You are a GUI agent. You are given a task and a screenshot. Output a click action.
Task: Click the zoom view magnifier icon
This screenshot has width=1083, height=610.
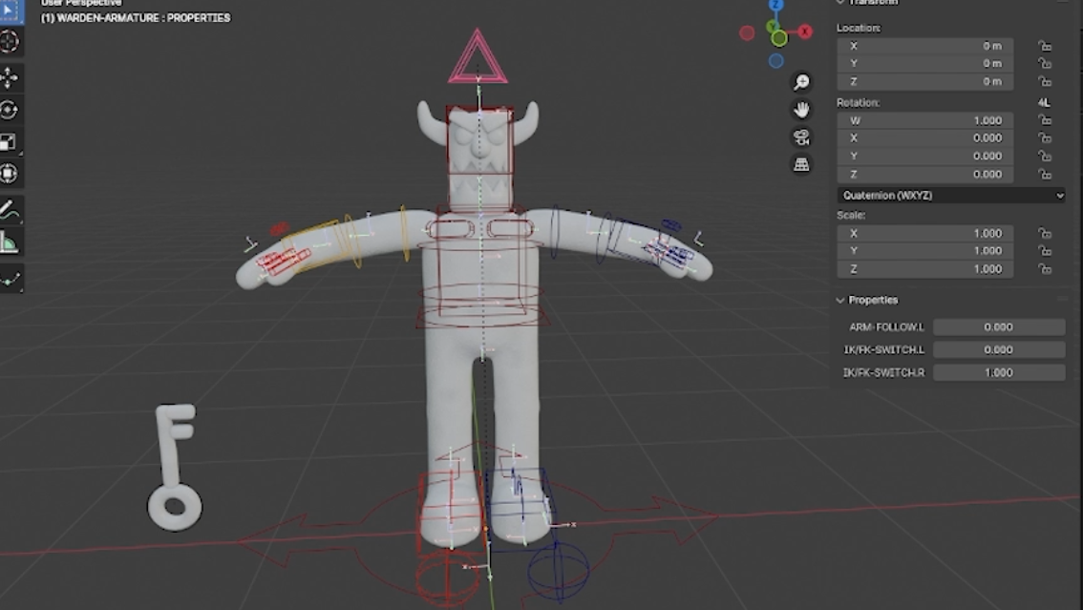pyautogui.click(x=801, y=82)
